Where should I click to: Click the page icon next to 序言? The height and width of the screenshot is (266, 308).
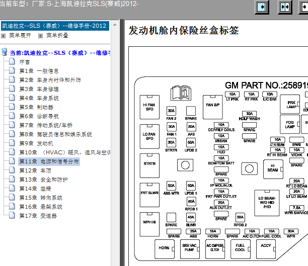point(12,61)
